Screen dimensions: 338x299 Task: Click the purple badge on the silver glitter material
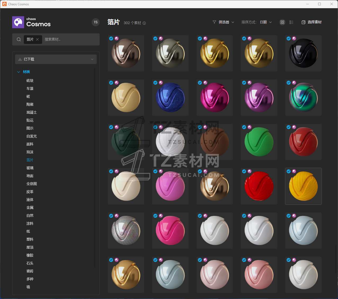pos(117,216)
